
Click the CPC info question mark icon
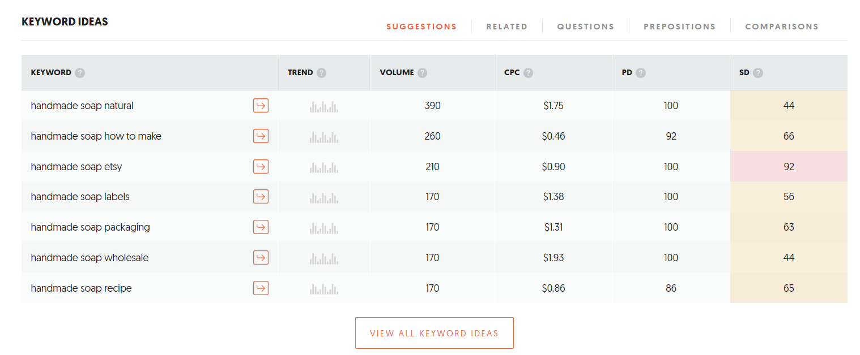pyautogui.click(x=529, y=73)
